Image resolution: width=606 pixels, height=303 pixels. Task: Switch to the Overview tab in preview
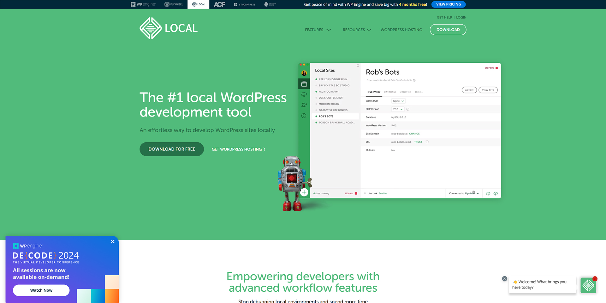(374, 92)
